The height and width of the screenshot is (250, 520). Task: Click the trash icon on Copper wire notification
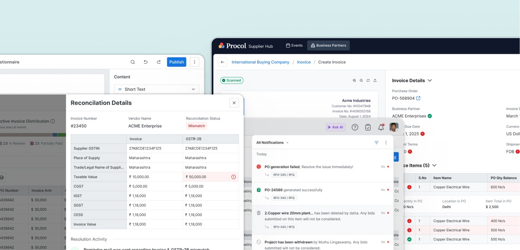pyautogui.click(x=259, y=213)
